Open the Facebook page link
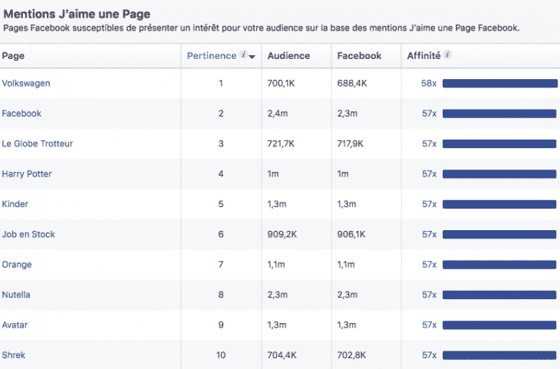560x369 pixels. pos(21,114)
